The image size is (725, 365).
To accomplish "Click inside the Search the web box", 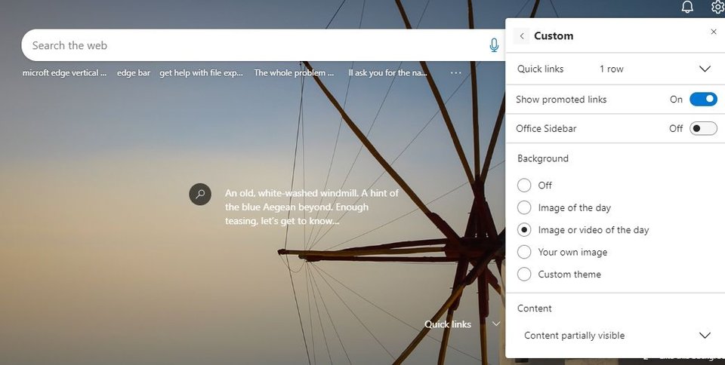I will [255, 45].
